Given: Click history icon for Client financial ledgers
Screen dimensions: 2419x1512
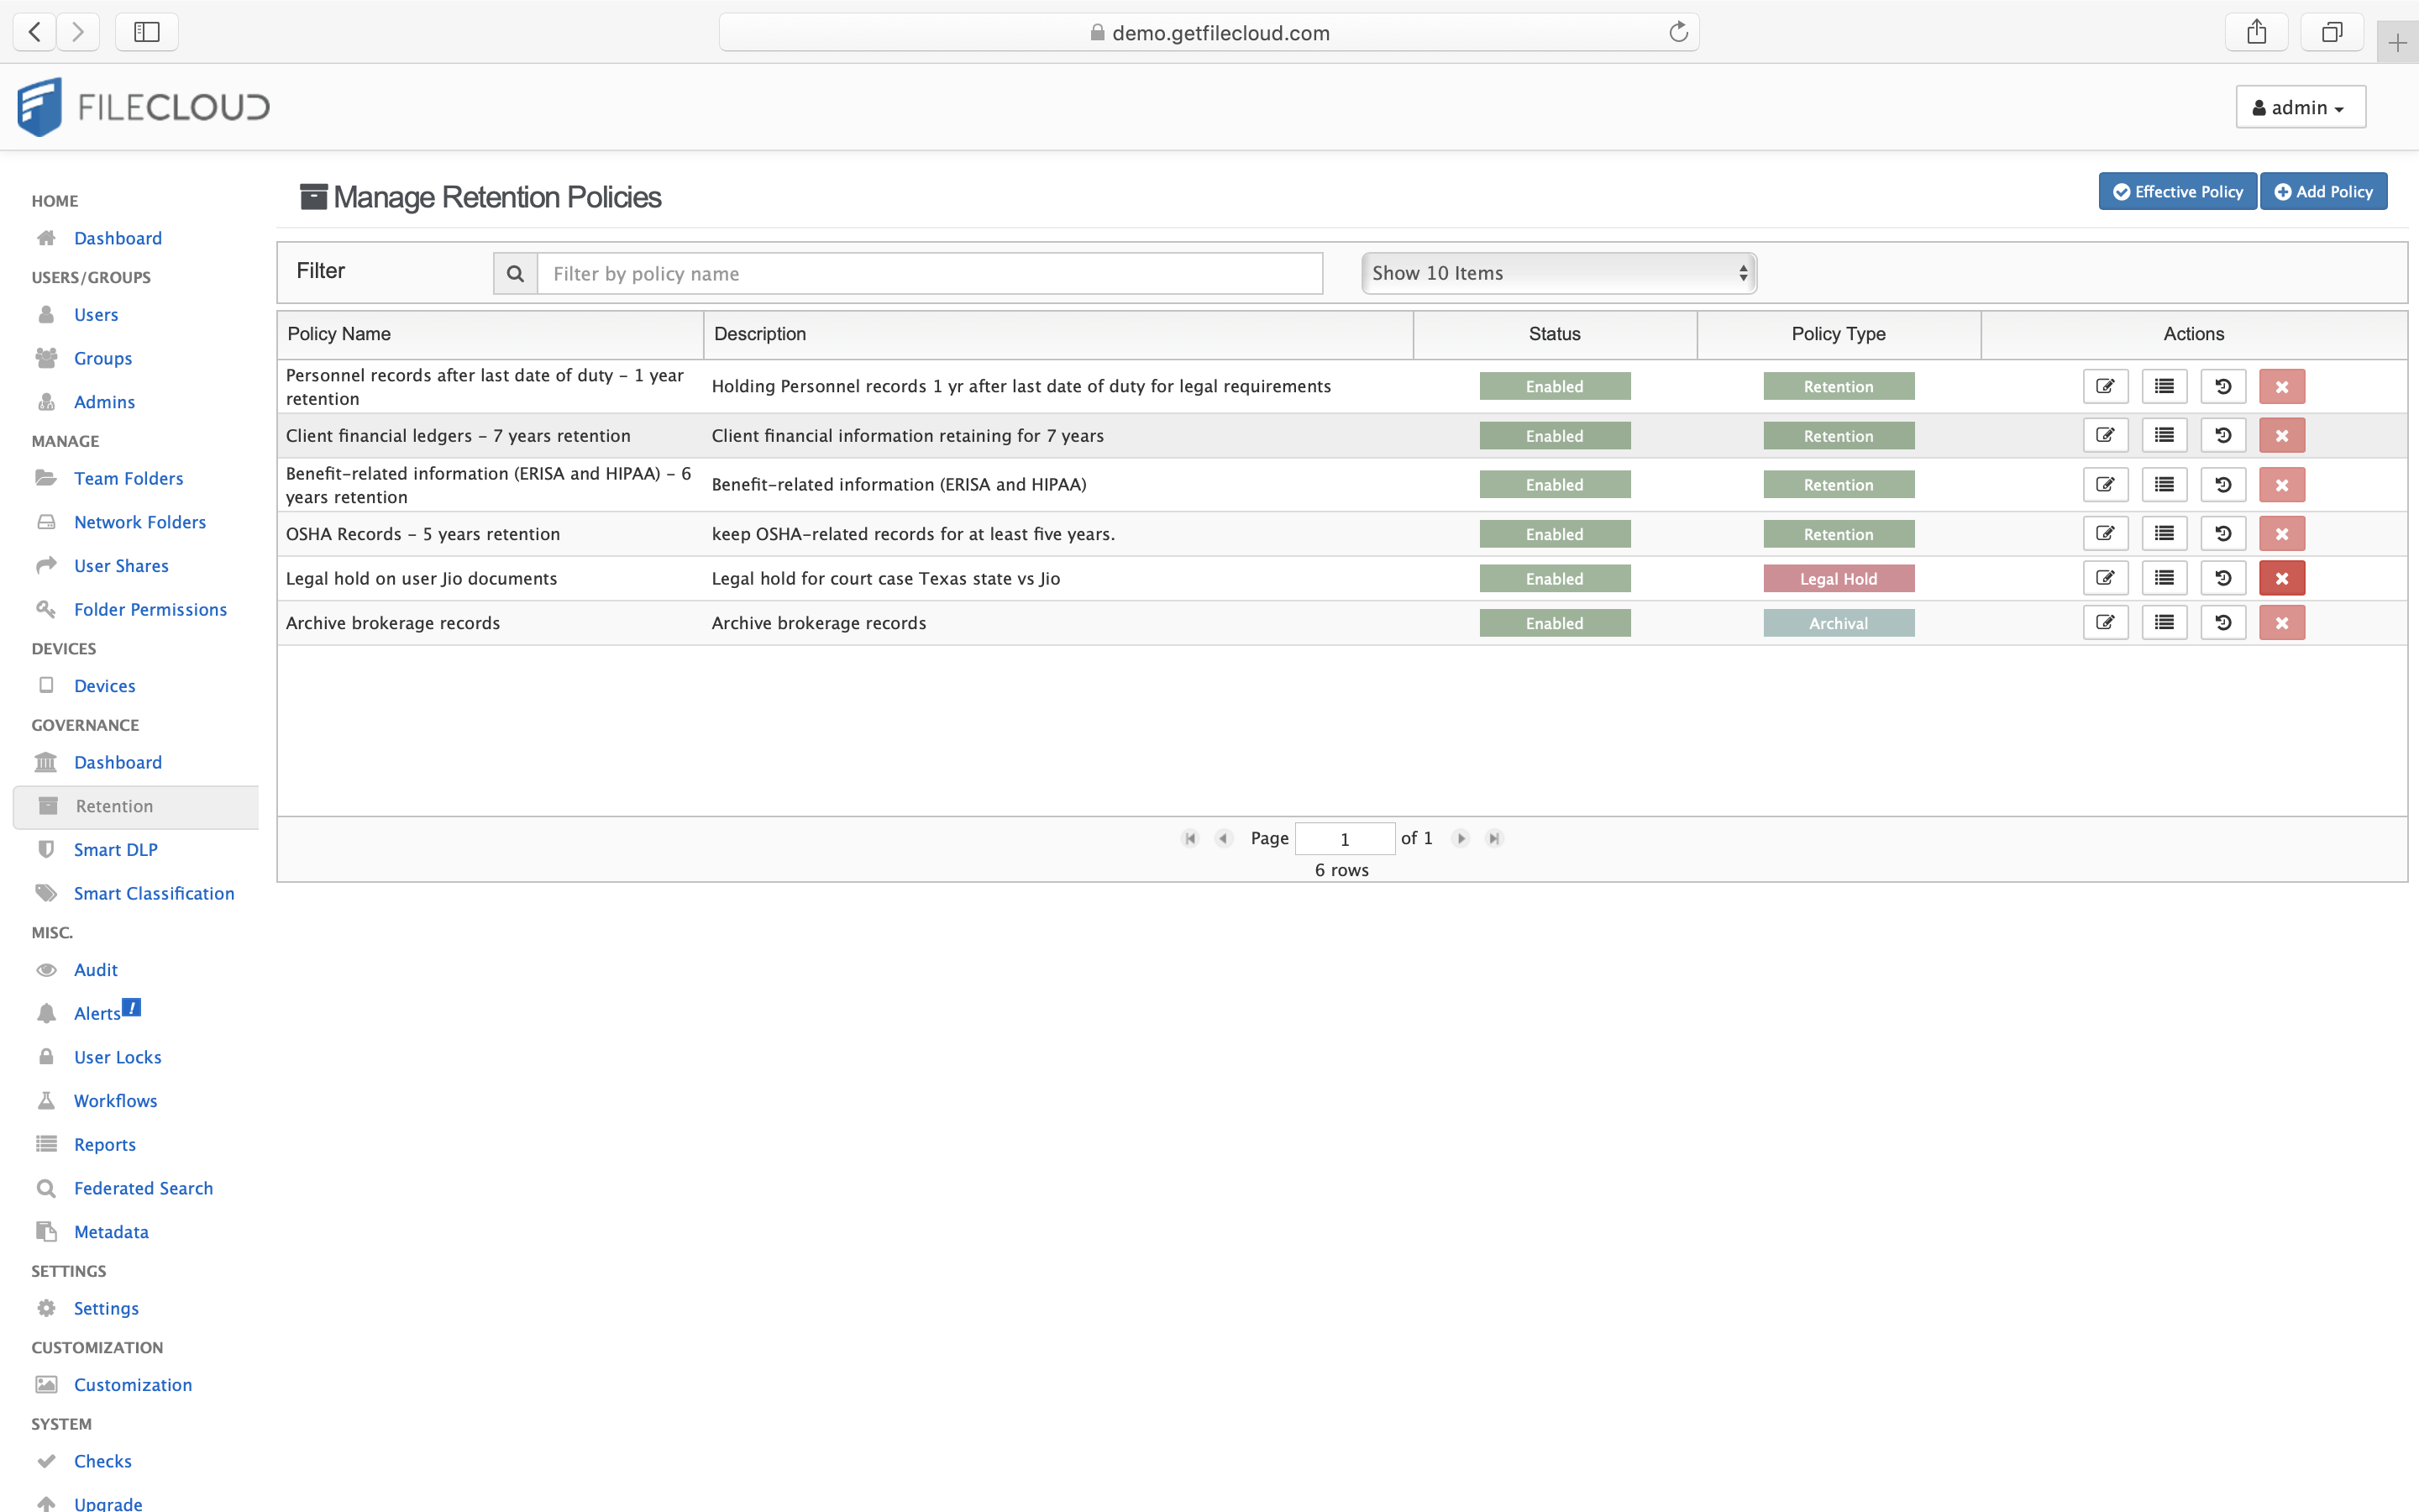Looking at the screenshot, I should coord(2223,435).
